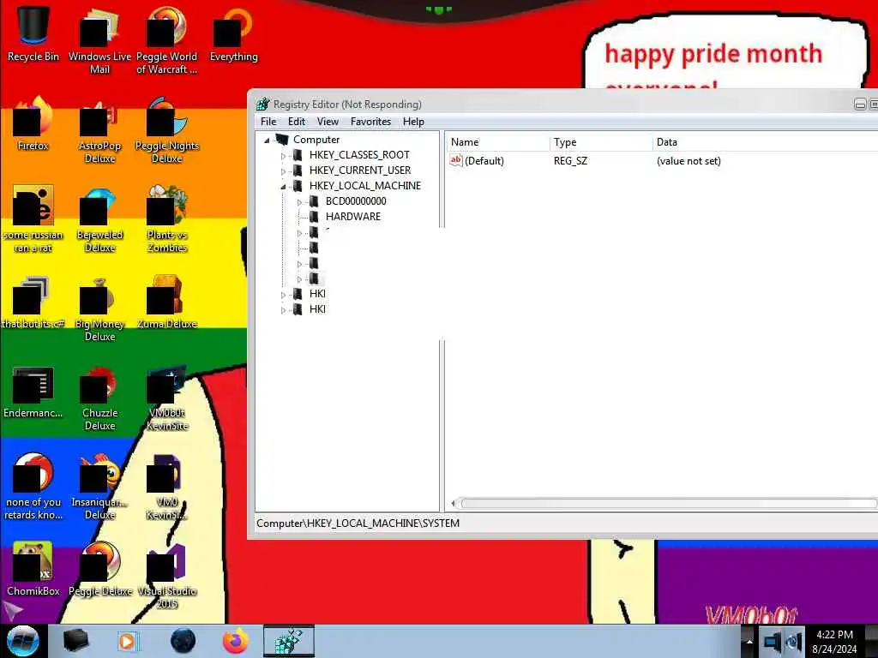This screenshot has height=658, width=878.
Task: Click the status bar path HKEY_LOCAL_MACHINE\SYSTEM
Action: 358,523
